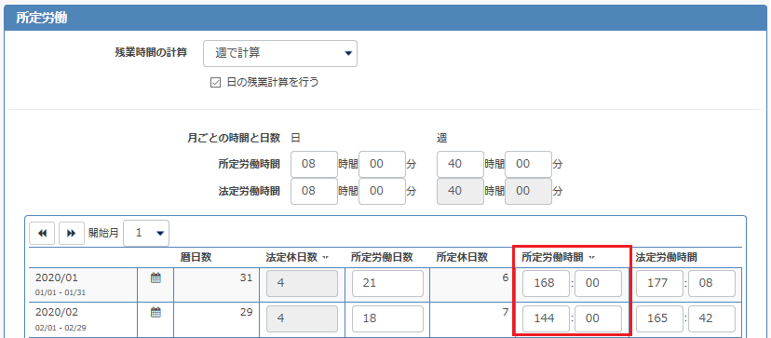The image size is (771, 338).
Task: Click 法定労働時間 hours field 177
Action: coord(659,283)
